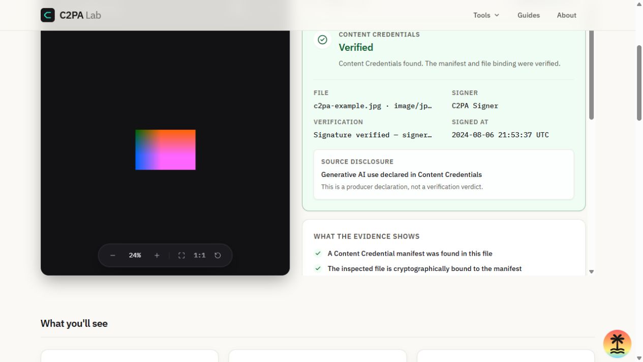This screenshot has height=362, width=643.
Task: Click the manifest found checkmark icon
Action: [x=318, y=253]
